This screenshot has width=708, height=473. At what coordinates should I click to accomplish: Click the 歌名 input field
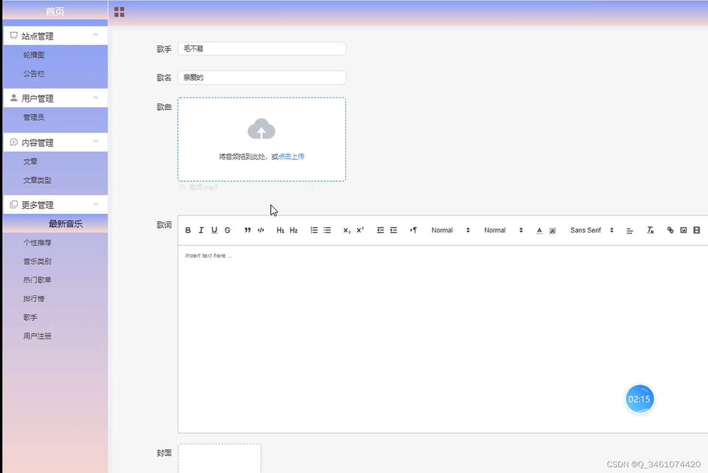[x=262, y=78]
